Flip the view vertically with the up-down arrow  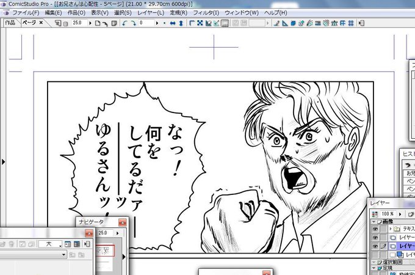[x=181, y=23]
